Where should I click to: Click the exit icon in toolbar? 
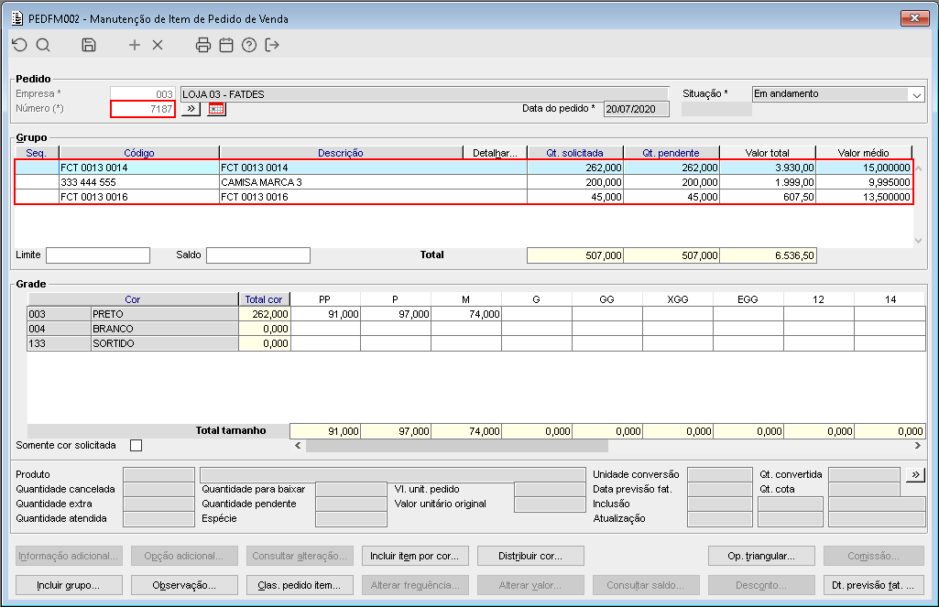pos(272,45)
